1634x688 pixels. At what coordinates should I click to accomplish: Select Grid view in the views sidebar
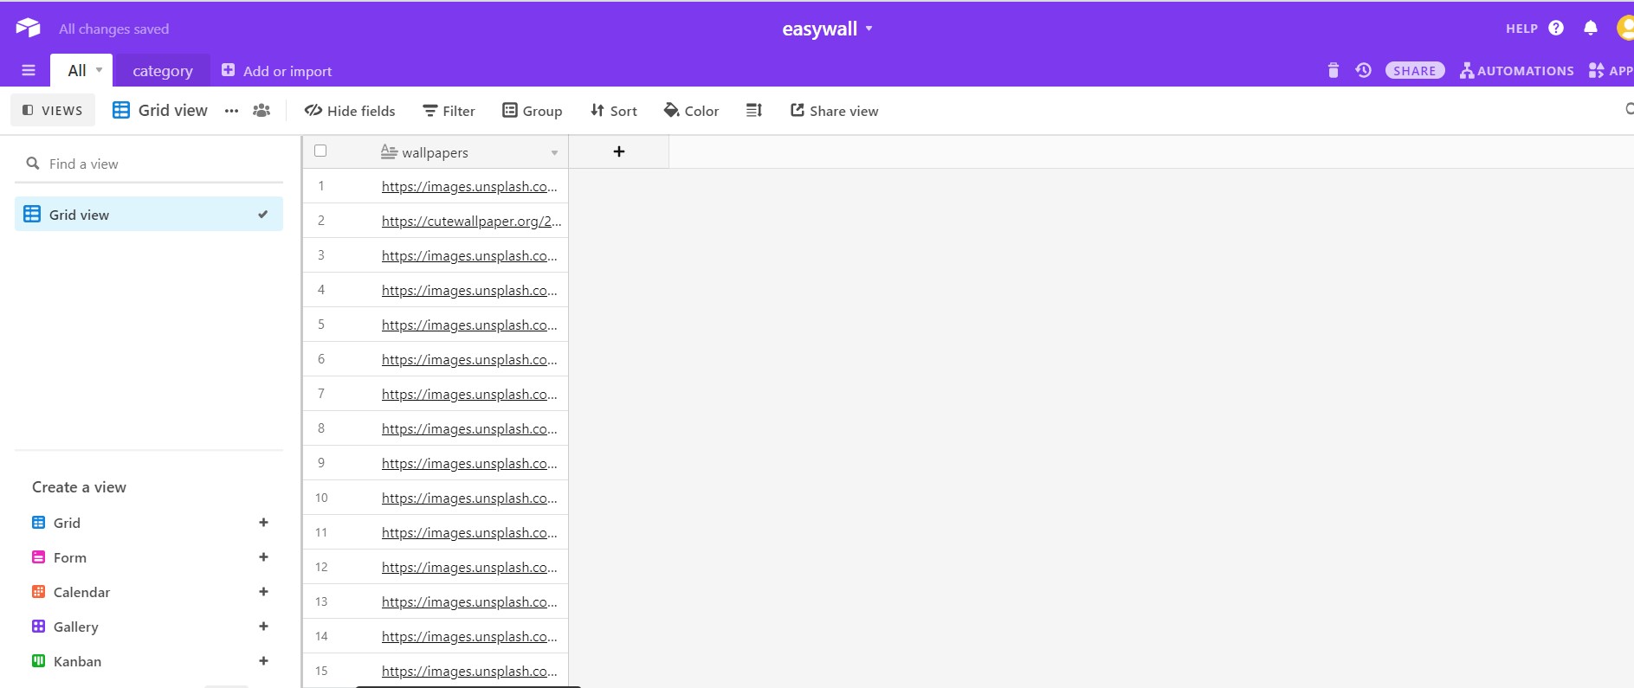pyautogui.click(x=149, y=215)
